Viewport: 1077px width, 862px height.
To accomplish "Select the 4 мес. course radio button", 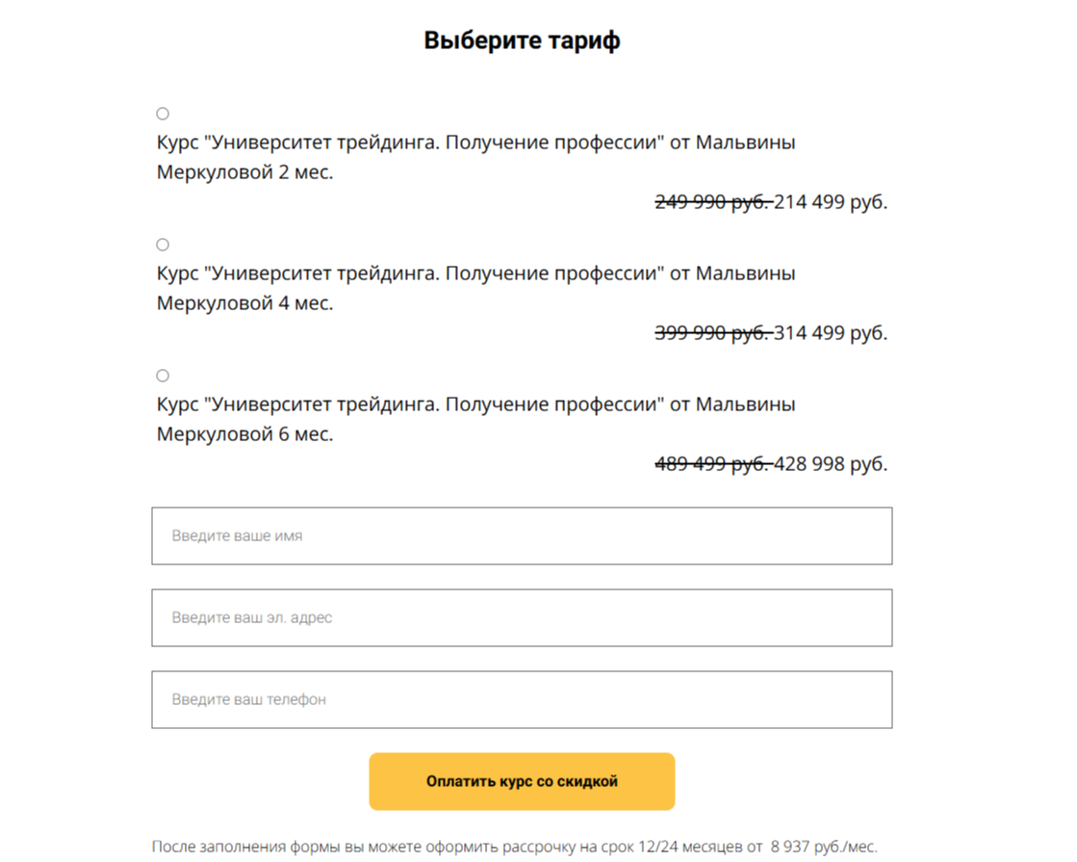I will pos(163,245).
